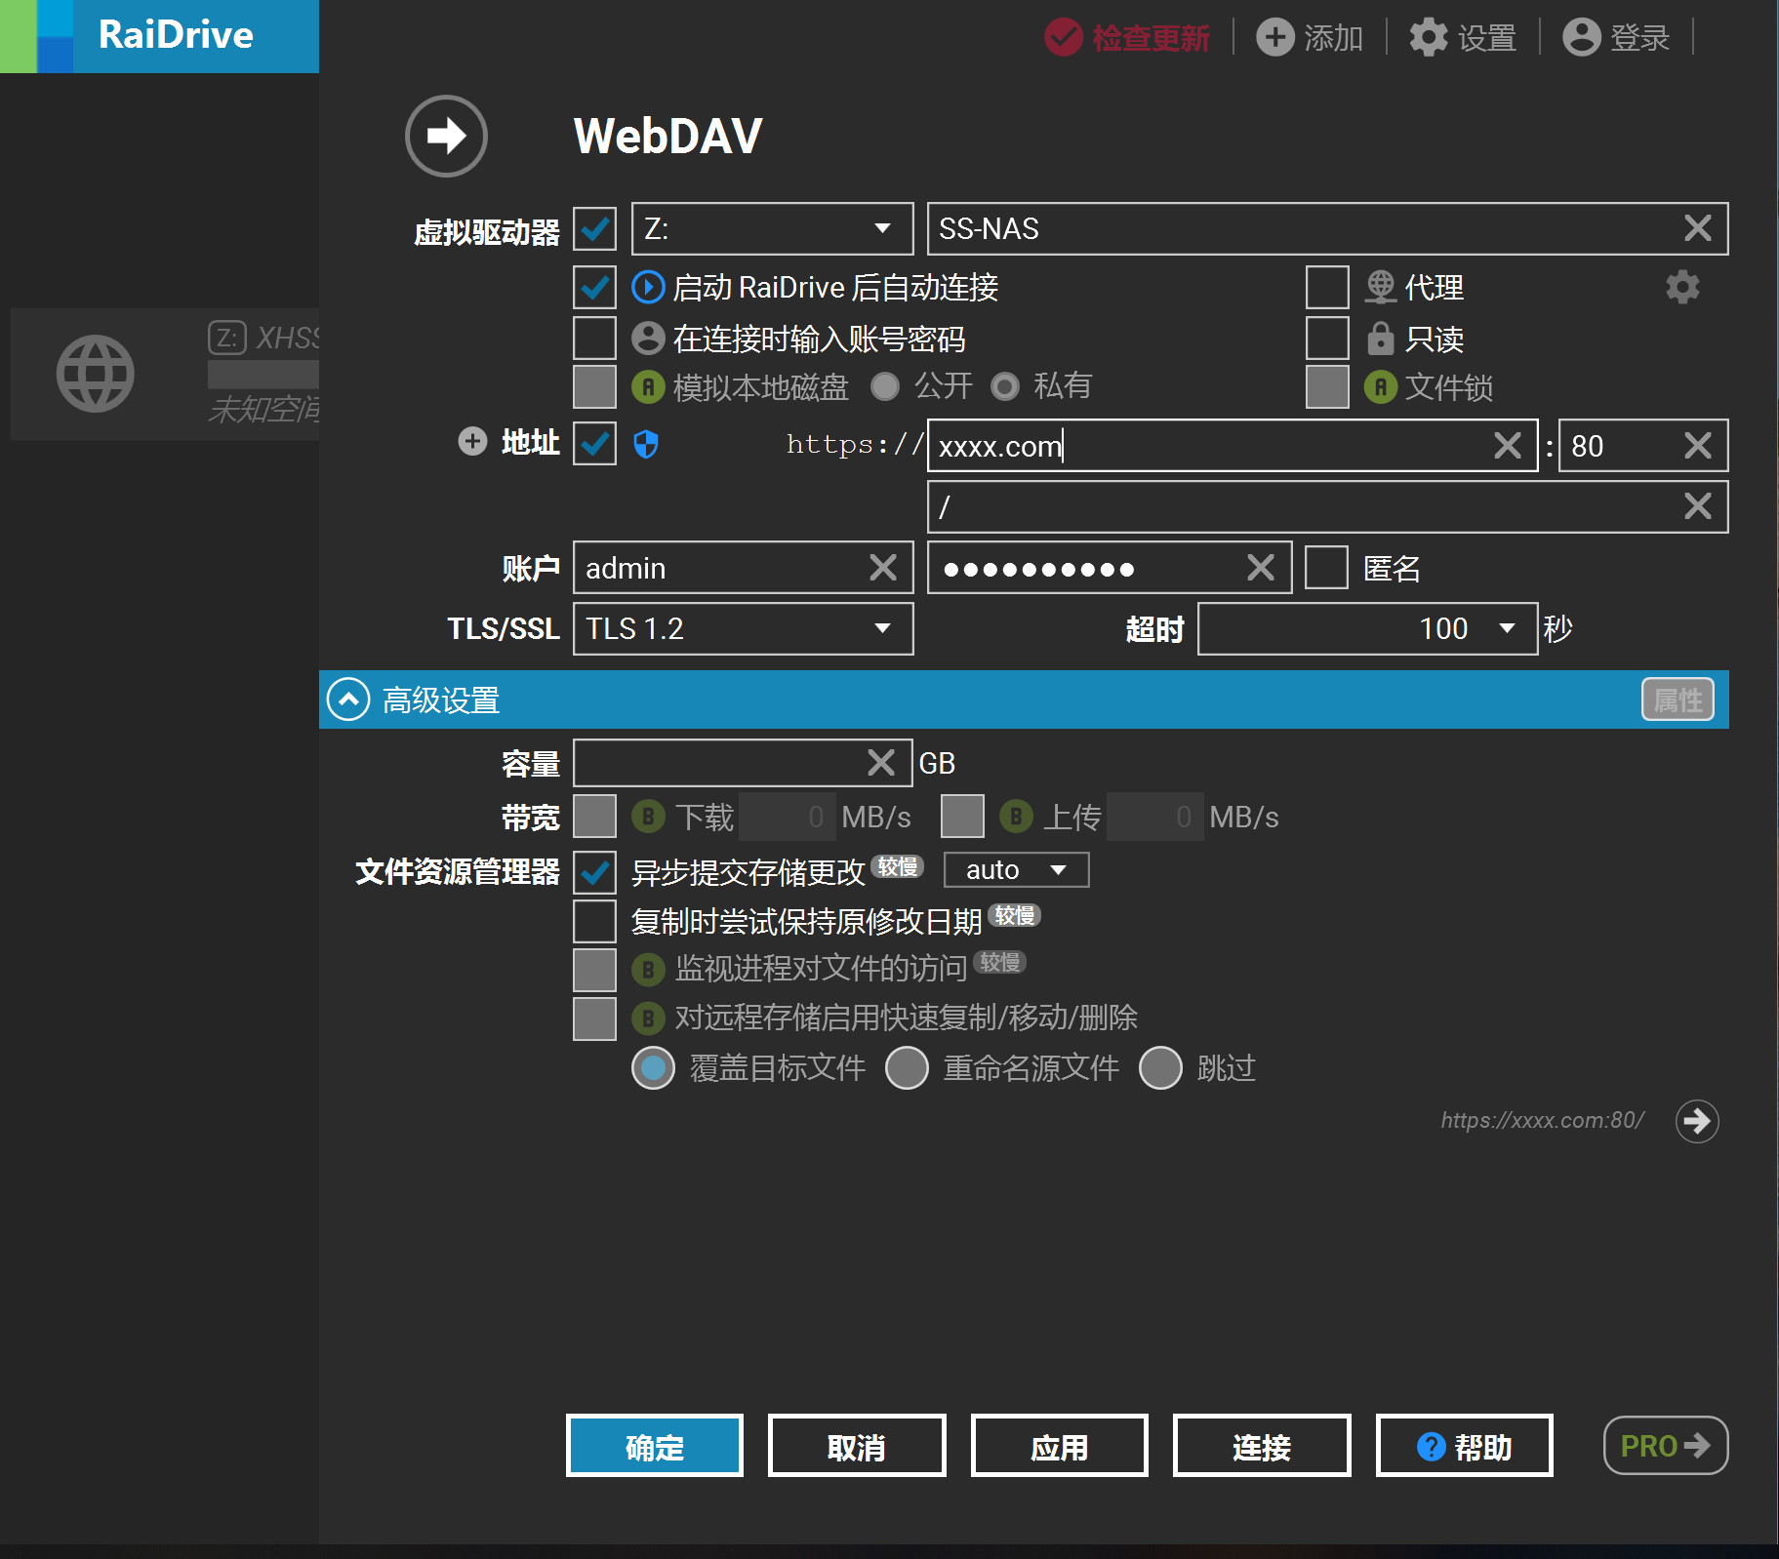Open 设置 from the top menu
This screenshot has width=1779, height=1559.
1487,38
